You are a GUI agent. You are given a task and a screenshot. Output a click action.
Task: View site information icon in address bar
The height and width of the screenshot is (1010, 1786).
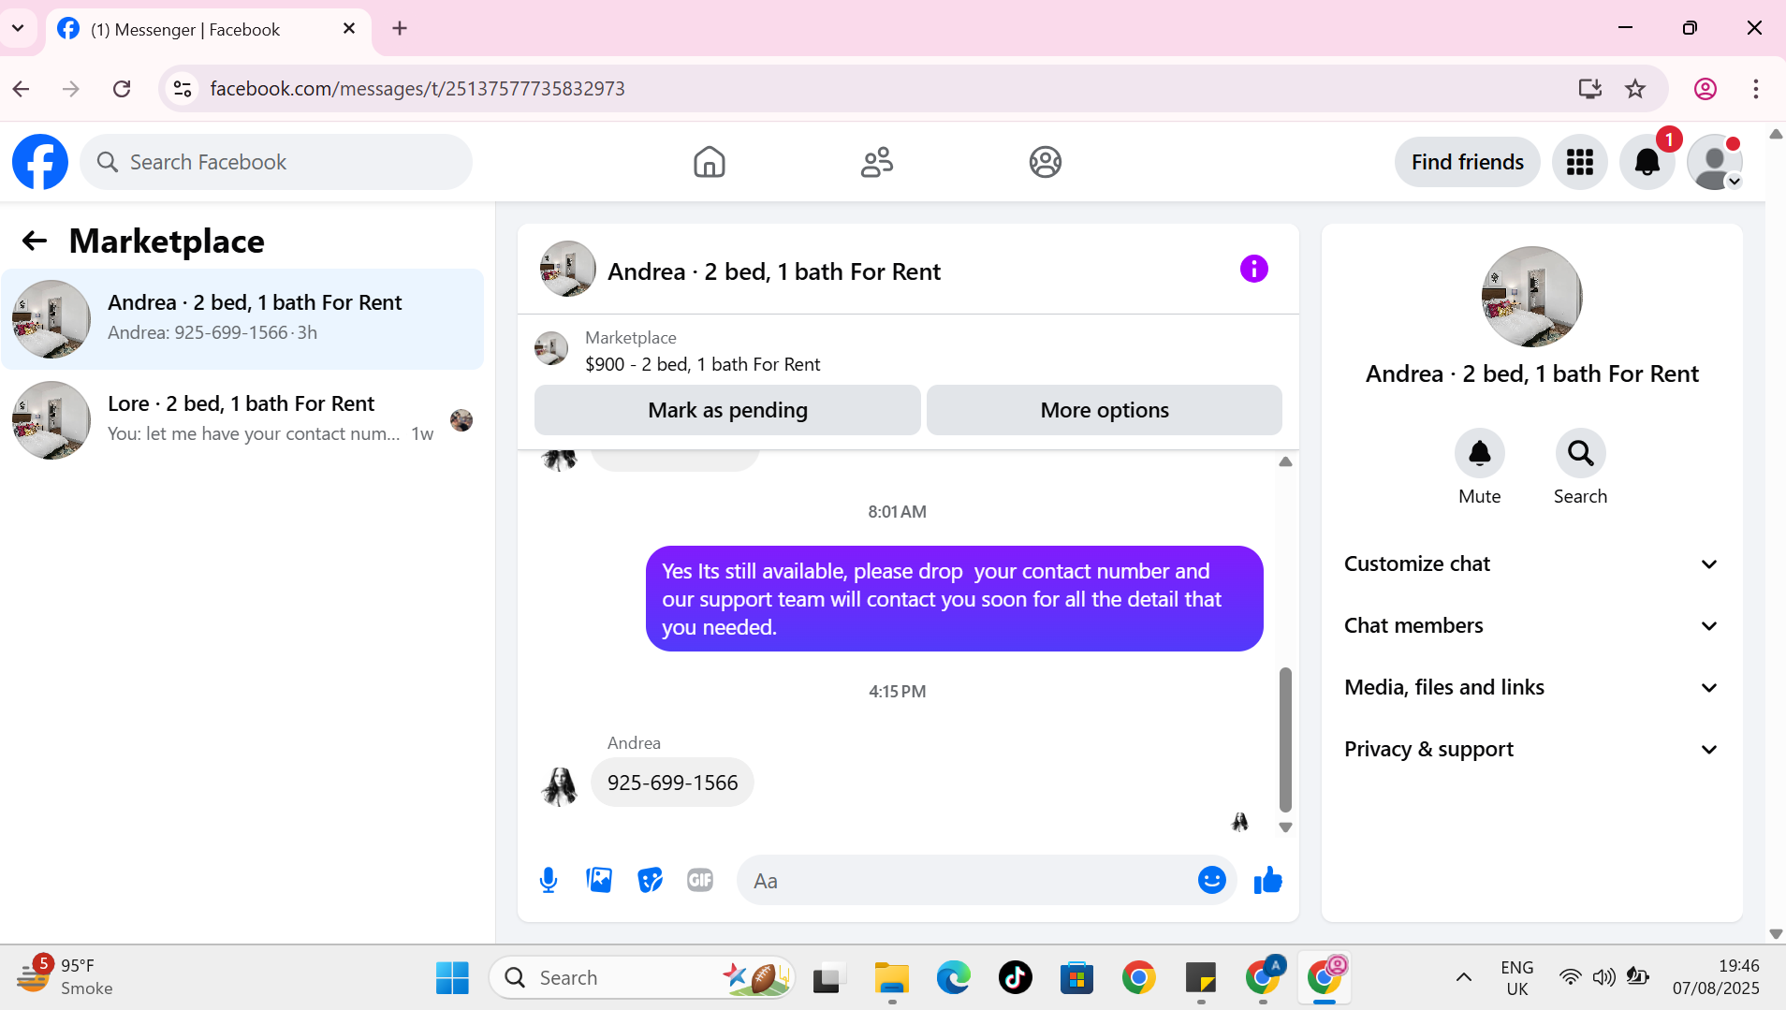[183, 89]
